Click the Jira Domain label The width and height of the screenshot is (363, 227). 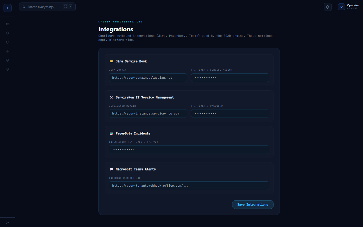(117, 70)
